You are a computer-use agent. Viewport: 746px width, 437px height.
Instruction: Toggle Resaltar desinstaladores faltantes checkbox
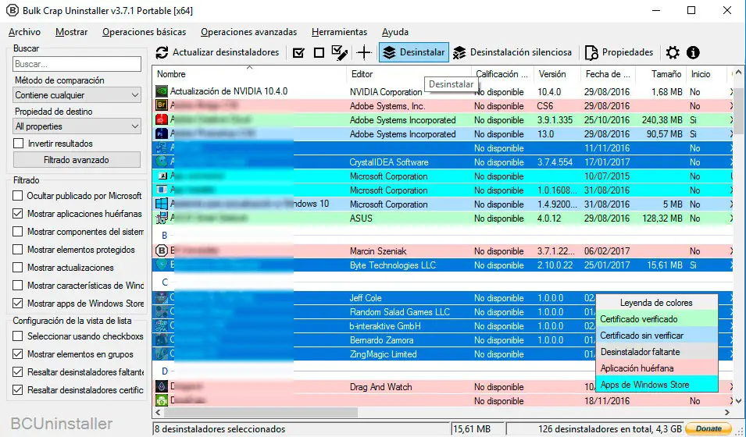(18, 372)
